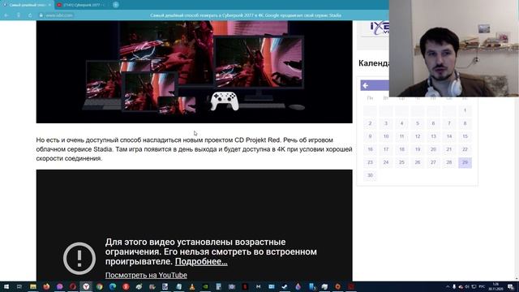Image resolution: width=519 pixels, height=292 pixels.
Task: Select calendar day 3
Action: (x=386, y=123)
